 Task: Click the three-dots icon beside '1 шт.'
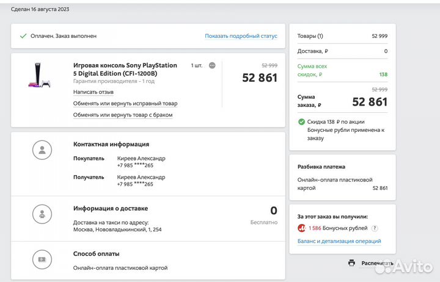coord(212,65)
